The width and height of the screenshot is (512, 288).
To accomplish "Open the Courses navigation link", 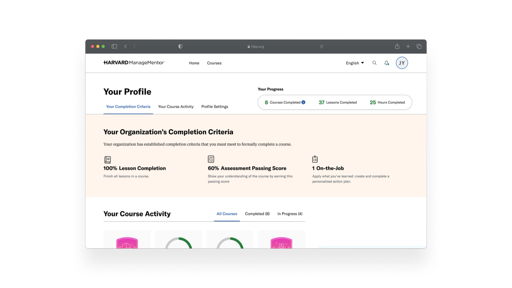I will (214, 63).
